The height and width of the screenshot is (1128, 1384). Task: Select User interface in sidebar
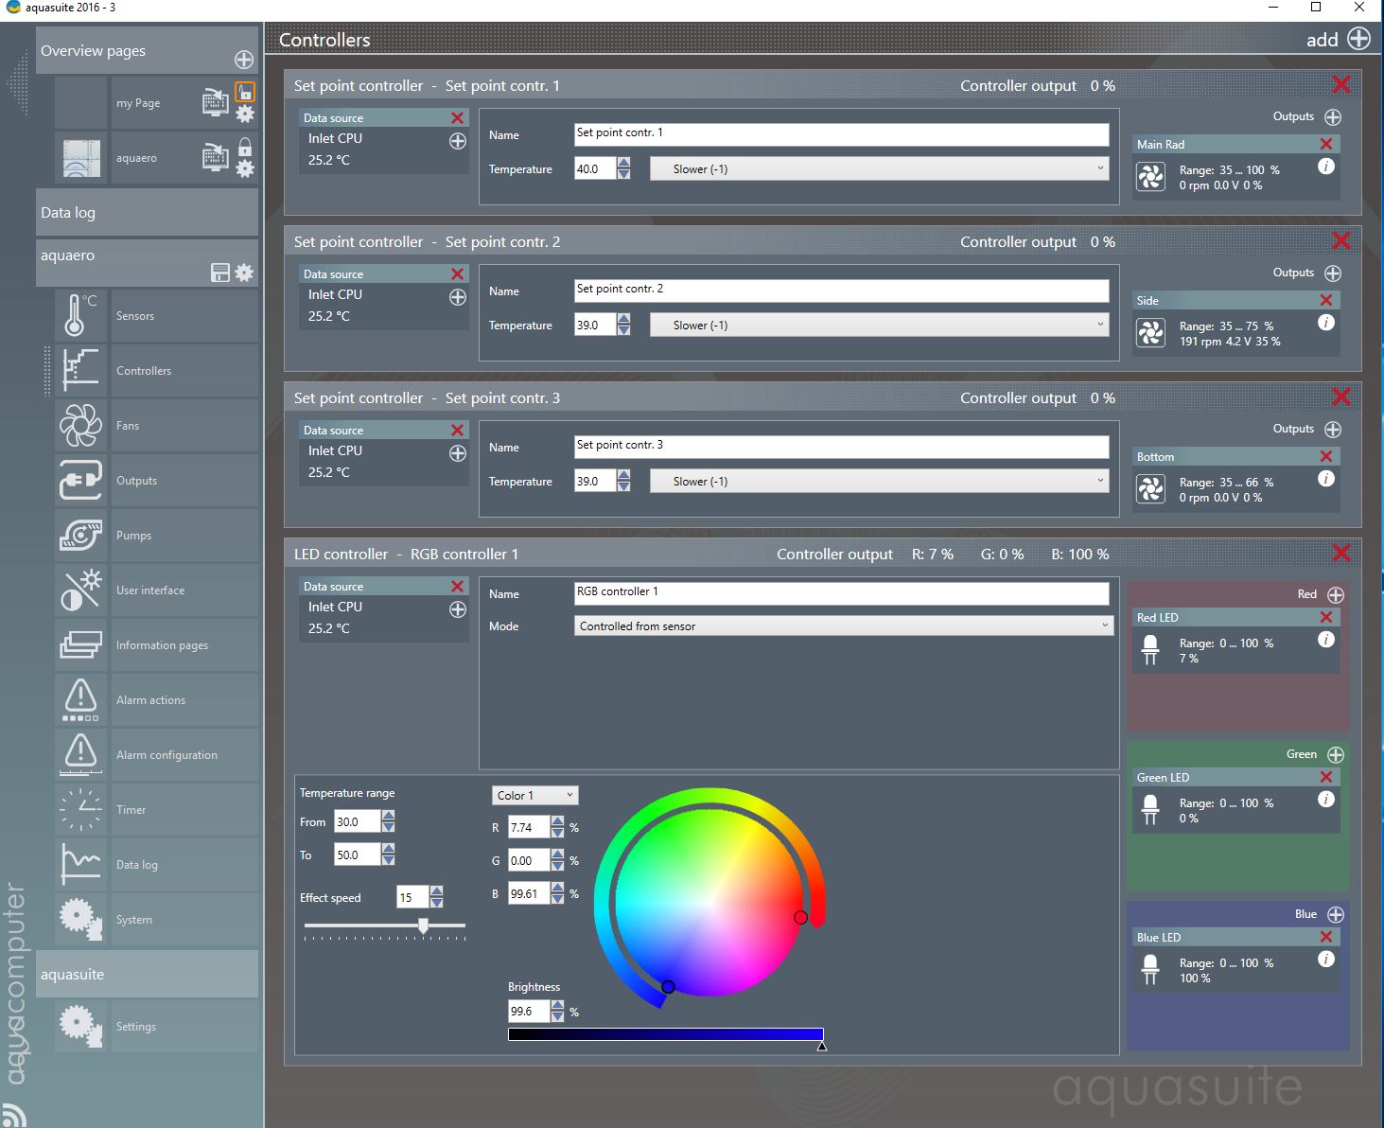coord(150,590)
